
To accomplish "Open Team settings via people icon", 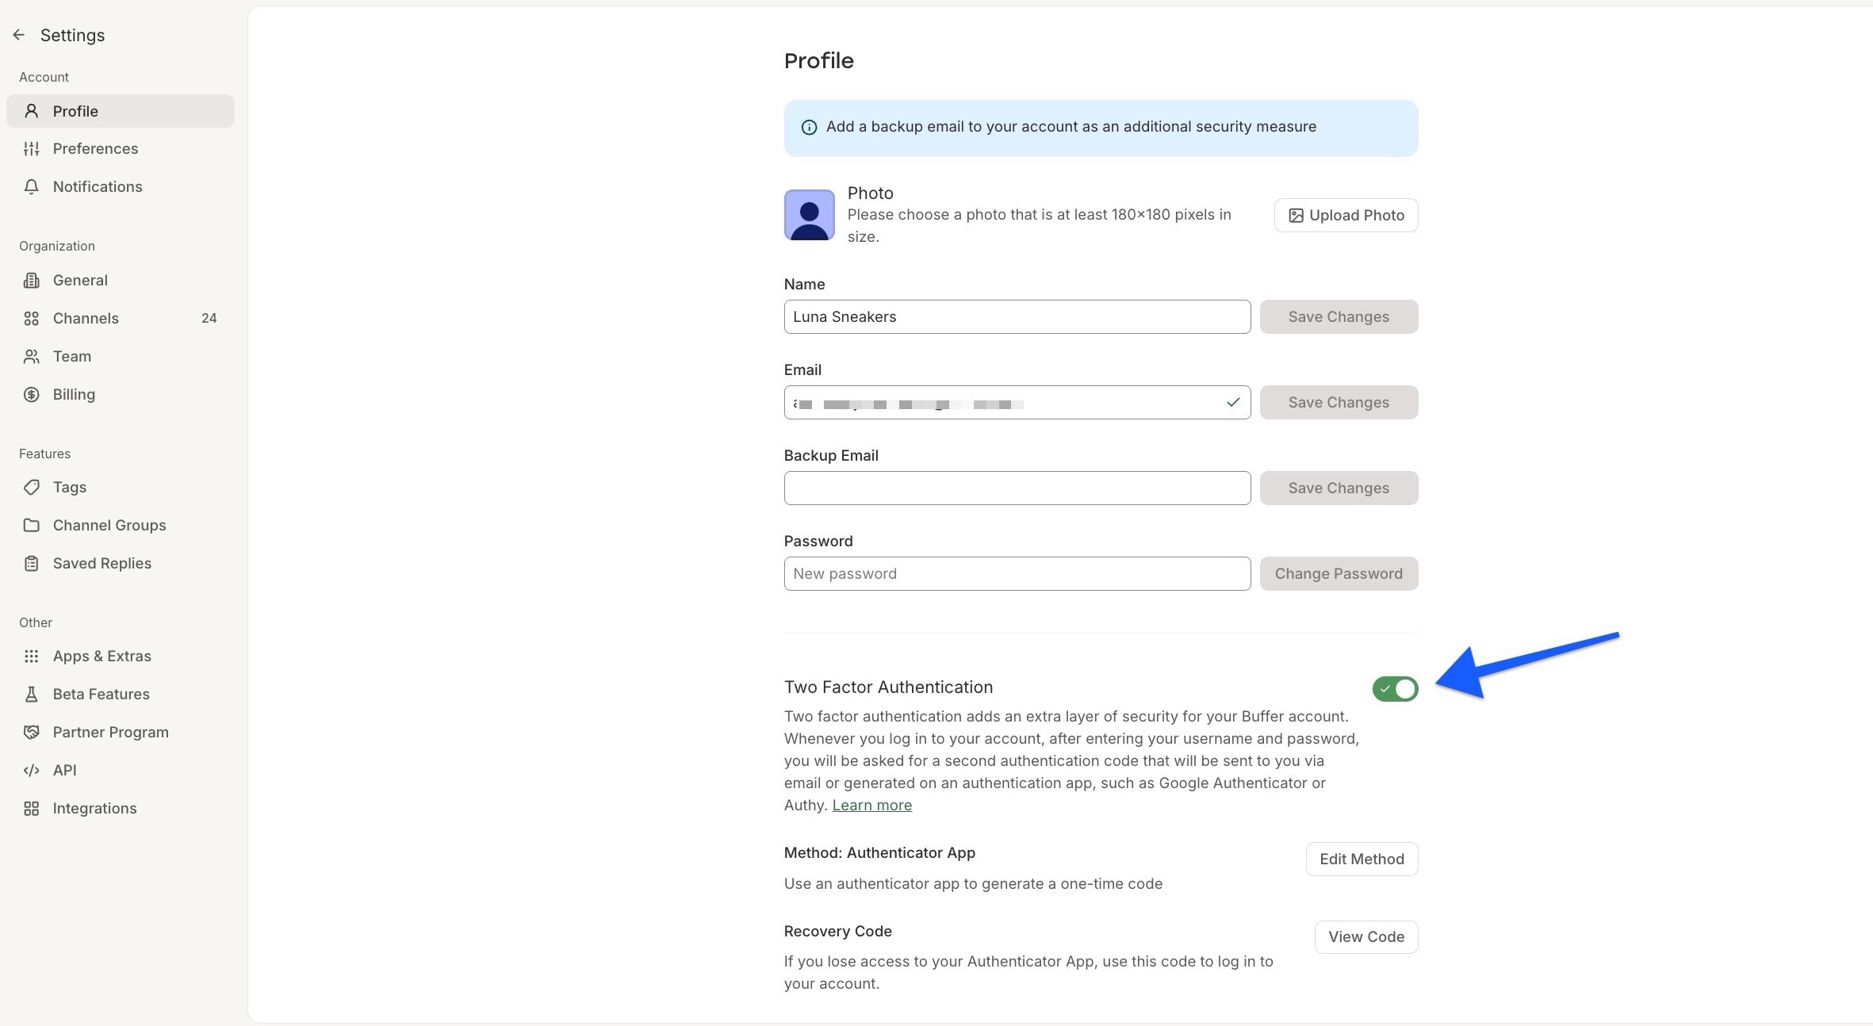I will [32, 356].
